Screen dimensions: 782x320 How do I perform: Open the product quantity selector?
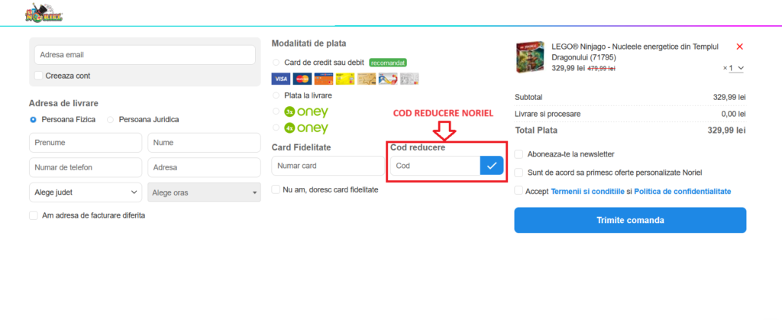pos(735,68)
